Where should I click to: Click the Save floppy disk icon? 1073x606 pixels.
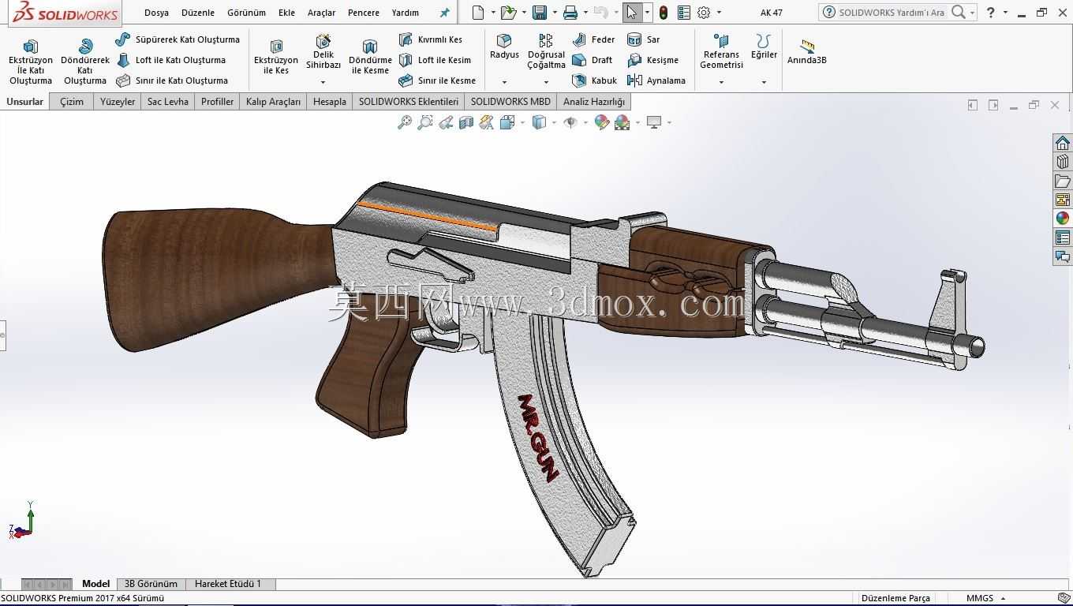(540, 13)
